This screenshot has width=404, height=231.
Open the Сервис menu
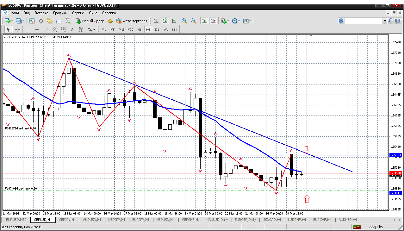(x=78, y=13)
